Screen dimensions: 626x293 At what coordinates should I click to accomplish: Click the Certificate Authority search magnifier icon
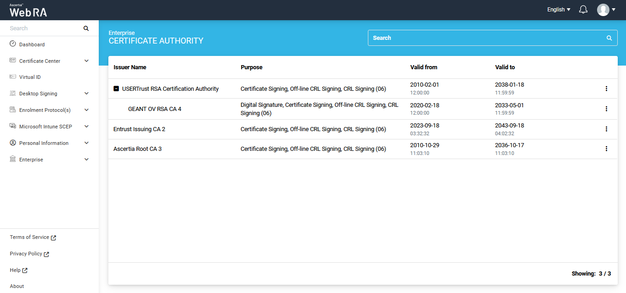click(609, 38)
